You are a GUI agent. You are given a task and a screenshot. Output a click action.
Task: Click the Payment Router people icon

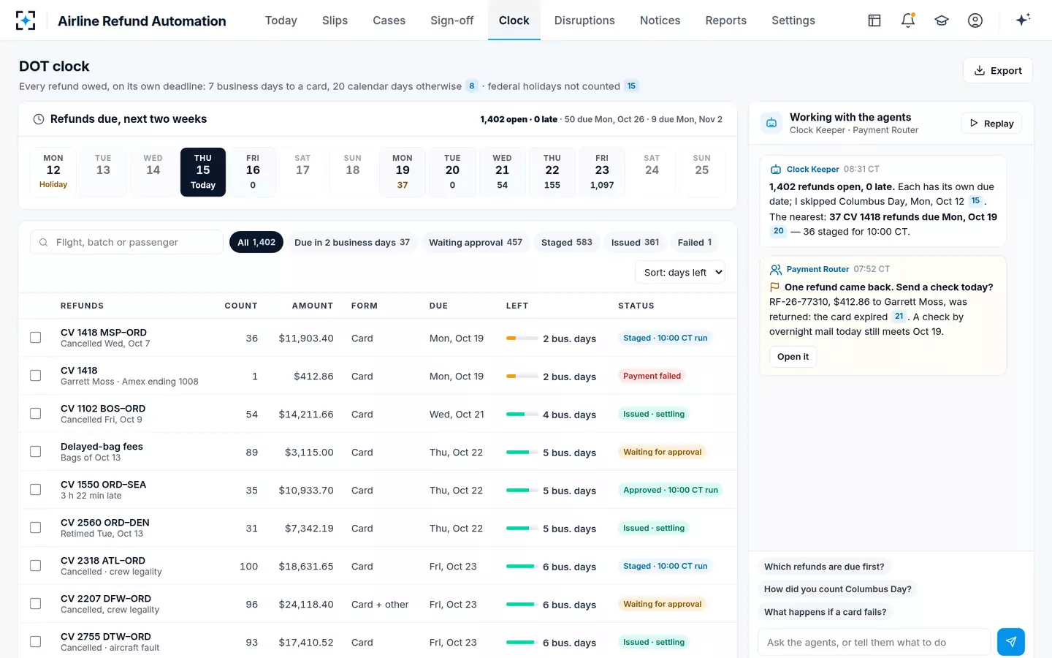tap(776, 269)
